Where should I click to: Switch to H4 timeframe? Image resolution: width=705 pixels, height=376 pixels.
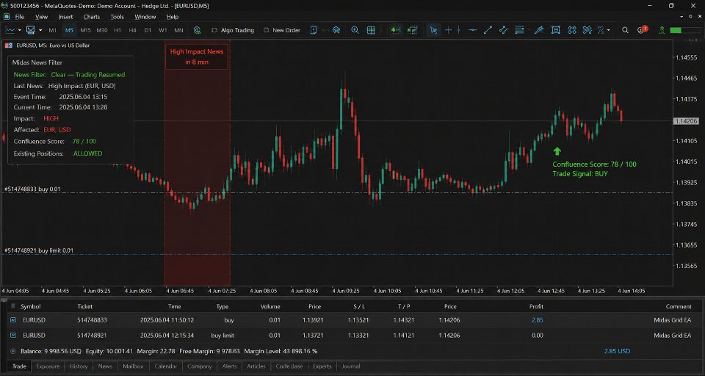pos(132,30)
